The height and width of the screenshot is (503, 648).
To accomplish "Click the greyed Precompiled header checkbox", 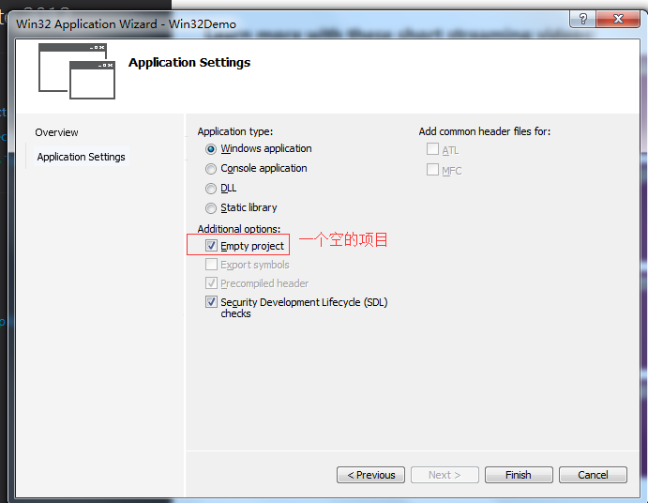I will [x=211, y=283].
